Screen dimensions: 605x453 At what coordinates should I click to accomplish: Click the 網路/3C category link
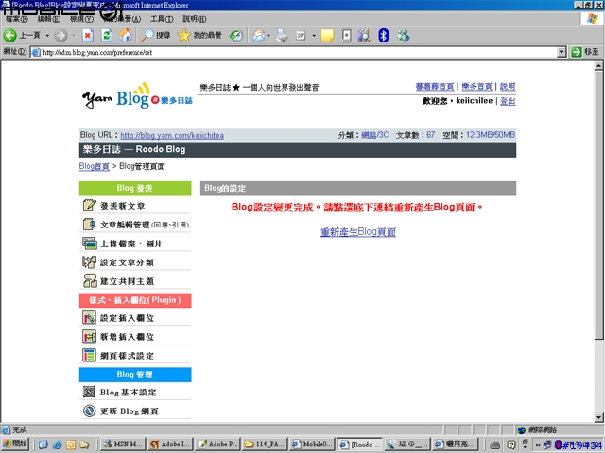(374, 135)
